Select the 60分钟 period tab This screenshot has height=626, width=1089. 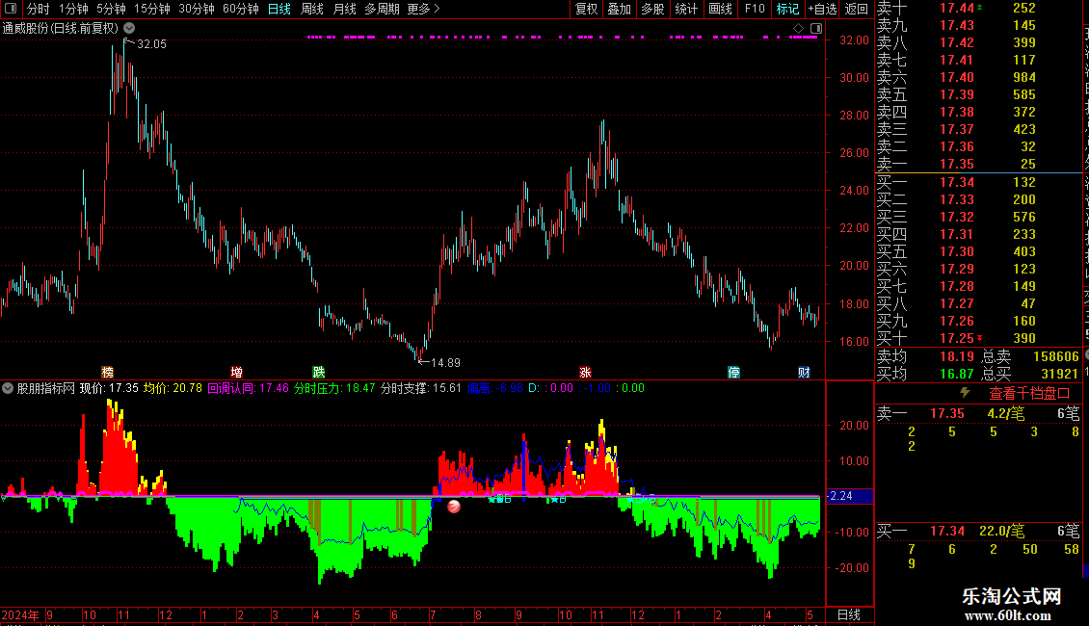pyautogui.click(x=241, y=9)
